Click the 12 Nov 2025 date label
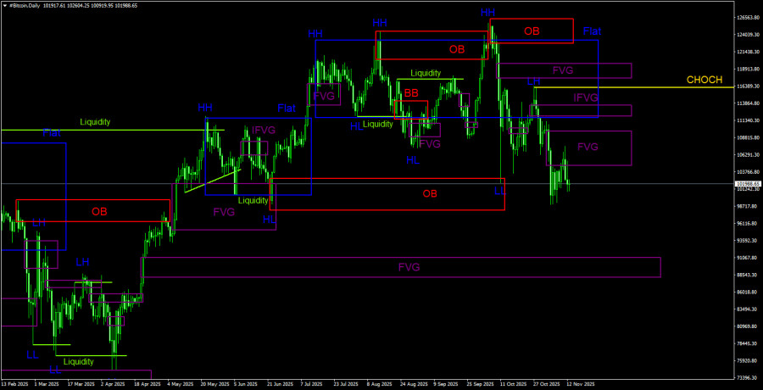 [x=581, y=384]
